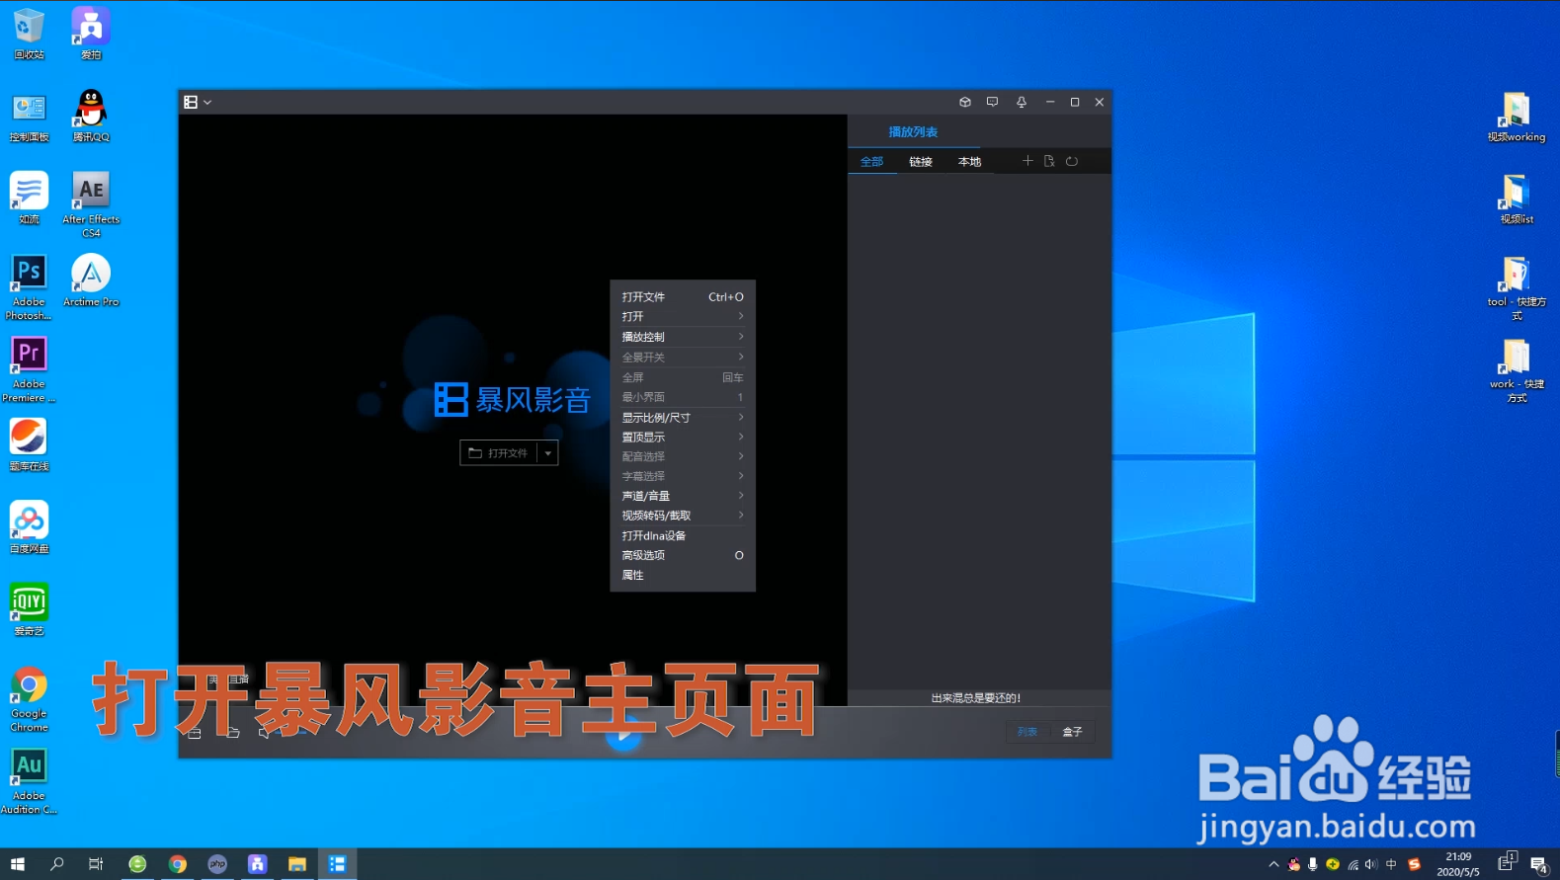Viewport: 1560px width, 880px height.
Task: Toggle the 列表 panel button
Action: [1027, 732]
